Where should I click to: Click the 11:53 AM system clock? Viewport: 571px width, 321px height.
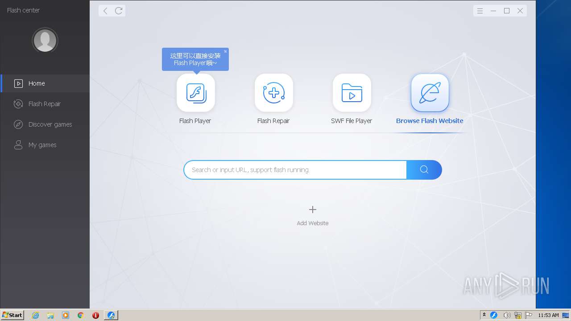(x=548, y=315)
